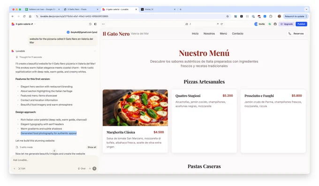Click the browser back arrow
The height and width of the screenshot is (186, 319).
point(13,16)
